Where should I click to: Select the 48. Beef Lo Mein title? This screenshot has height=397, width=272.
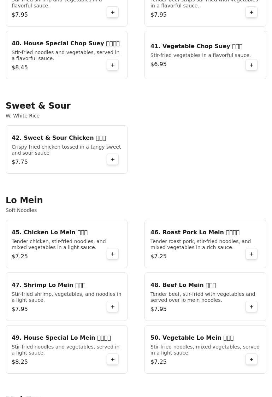point(183,285)
